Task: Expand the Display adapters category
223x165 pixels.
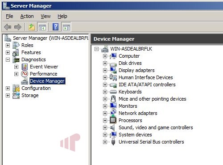Action: (105, 70)
